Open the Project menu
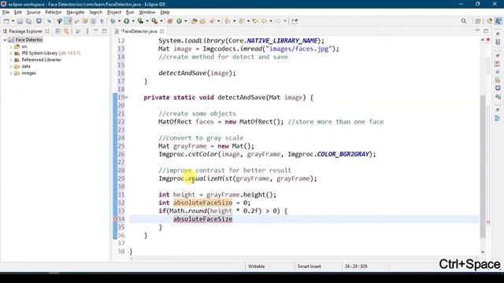504x283 pixels. coord(113,13)
